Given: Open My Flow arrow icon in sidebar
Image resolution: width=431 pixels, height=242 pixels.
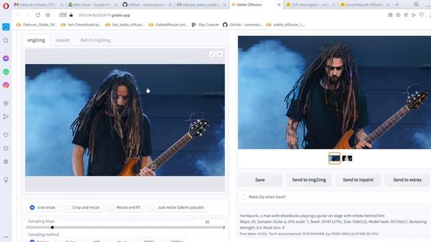Looking at the screenshot, I should click(6, 117).
